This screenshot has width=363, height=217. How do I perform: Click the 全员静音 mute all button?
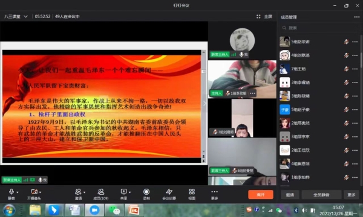coord(321,195)
